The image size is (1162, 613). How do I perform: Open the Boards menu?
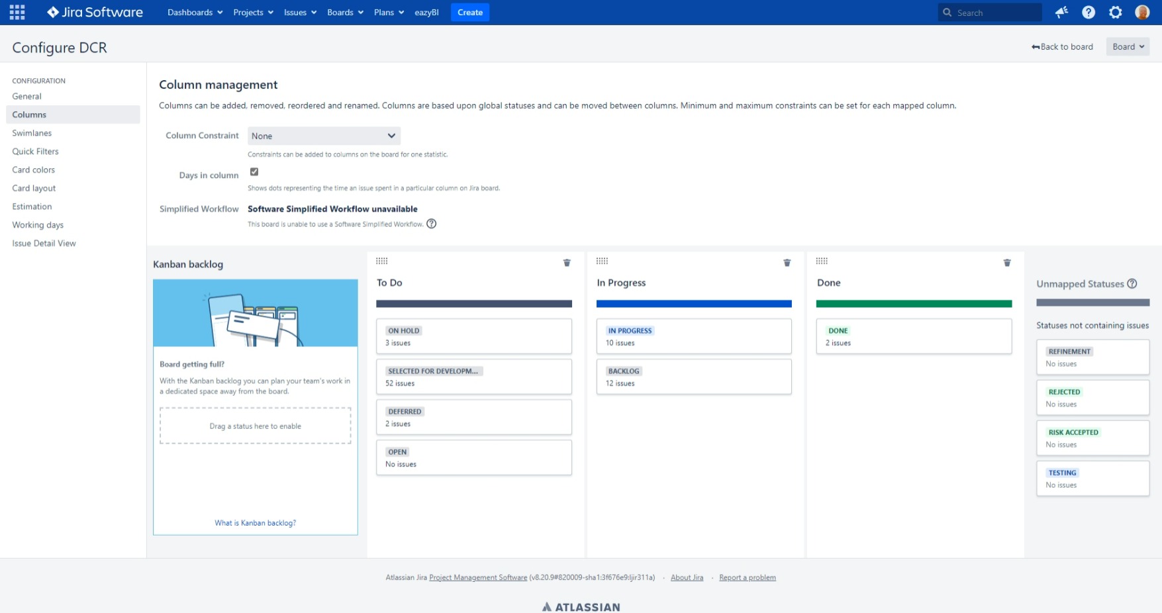pyautogui.click(x=344, y=12)
